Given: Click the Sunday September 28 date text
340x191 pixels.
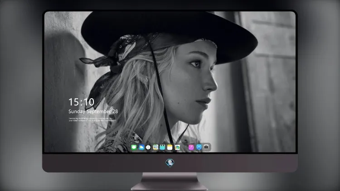Looking at the screenshot, I should tap(93, 111).
